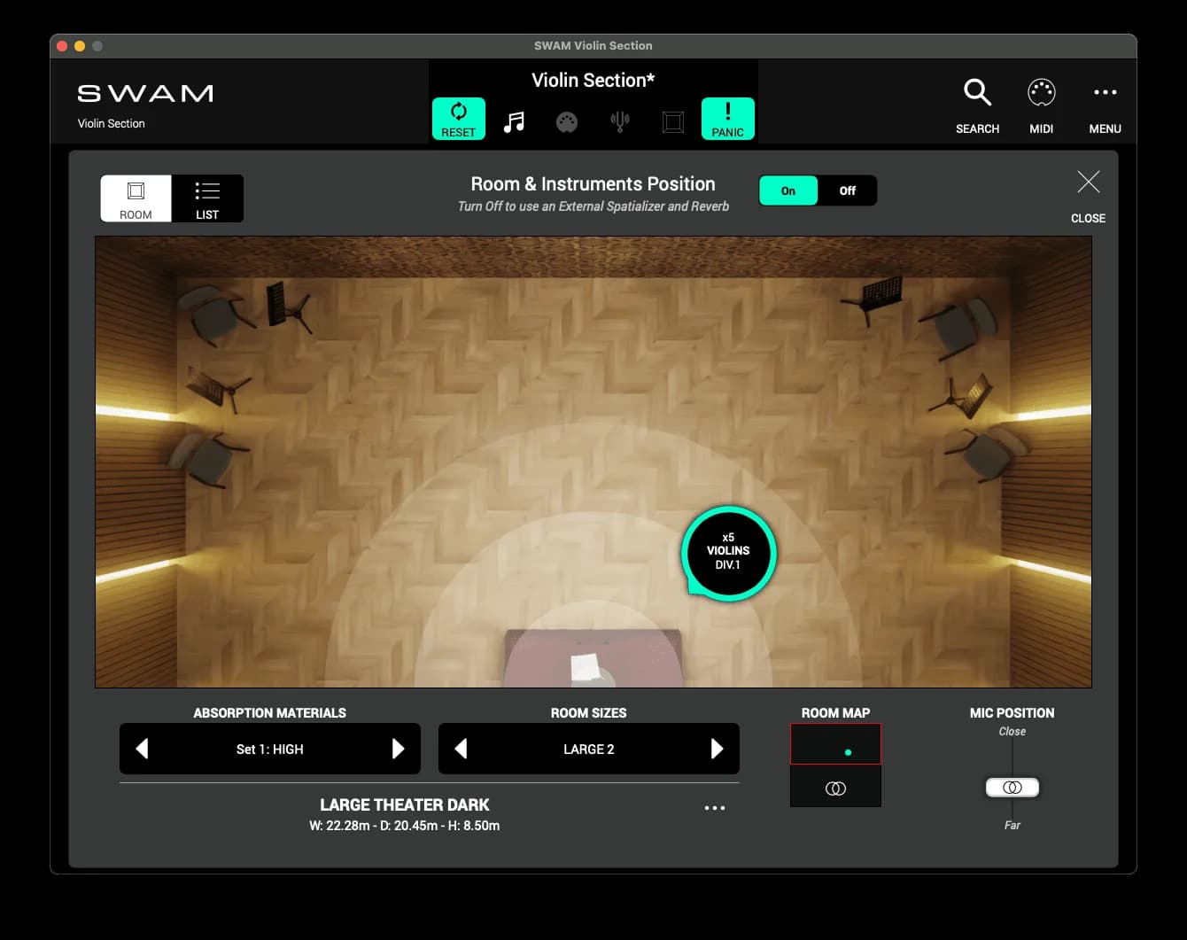Switch to next room size
1187x940 pixels.
[x=717, y=749]
